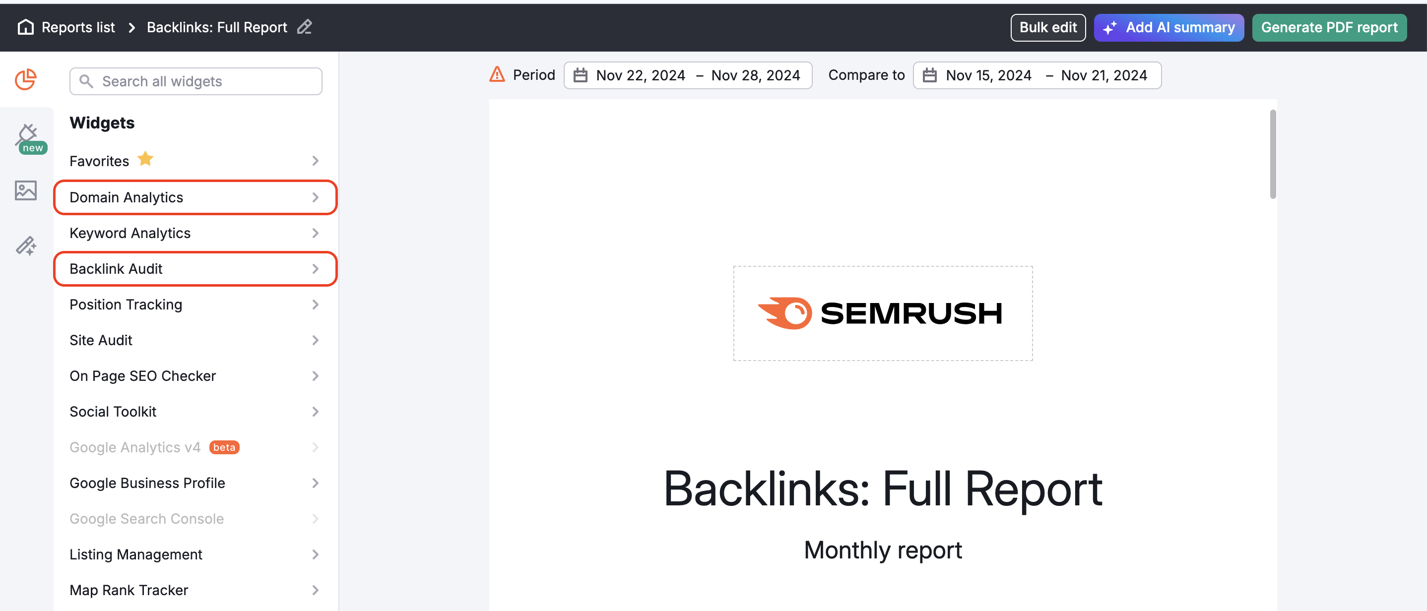
Task: Click the beta badge on Google Analytics v4
Action: [224, 447]
